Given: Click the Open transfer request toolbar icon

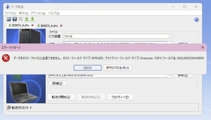Looking at the screenshot, I should pos(9,19).
